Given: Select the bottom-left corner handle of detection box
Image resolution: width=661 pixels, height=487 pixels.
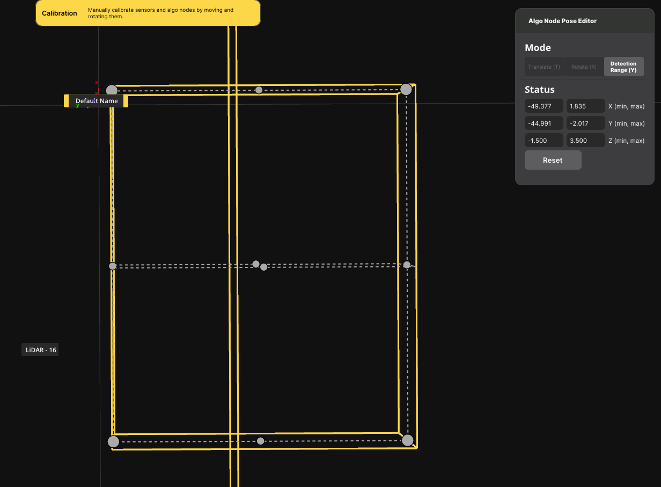Looking at the screenshot, I should coord(113,442).
